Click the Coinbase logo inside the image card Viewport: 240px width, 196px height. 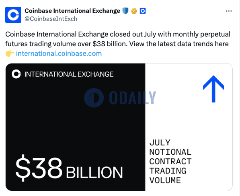16,74
